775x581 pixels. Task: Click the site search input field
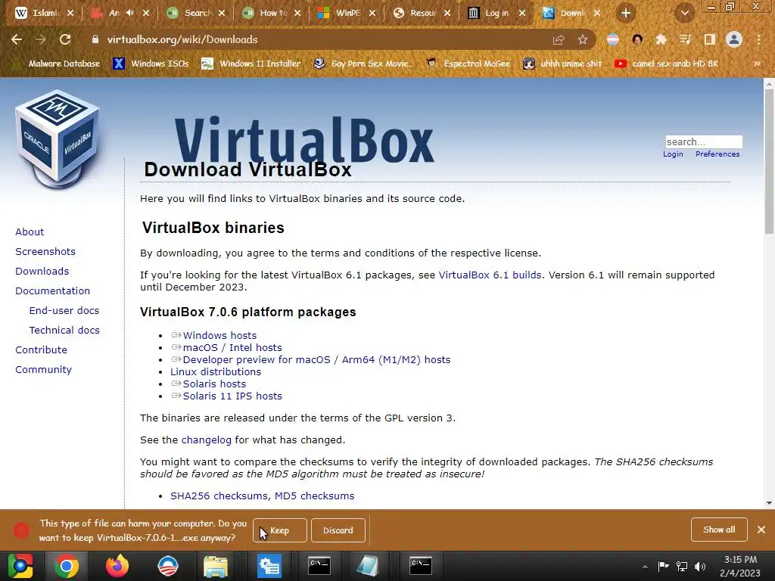pyautogui.click(x=704, y=141)
